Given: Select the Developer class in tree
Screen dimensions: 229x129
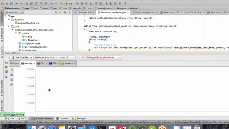Looking at the screenshot, I should pyautogui.click(x=30, y=40).
